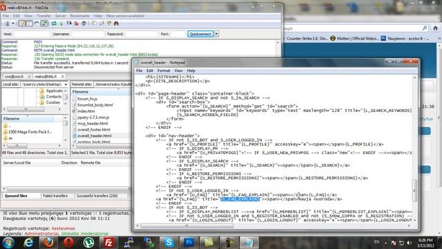Open FileZilla File menu

6,16
